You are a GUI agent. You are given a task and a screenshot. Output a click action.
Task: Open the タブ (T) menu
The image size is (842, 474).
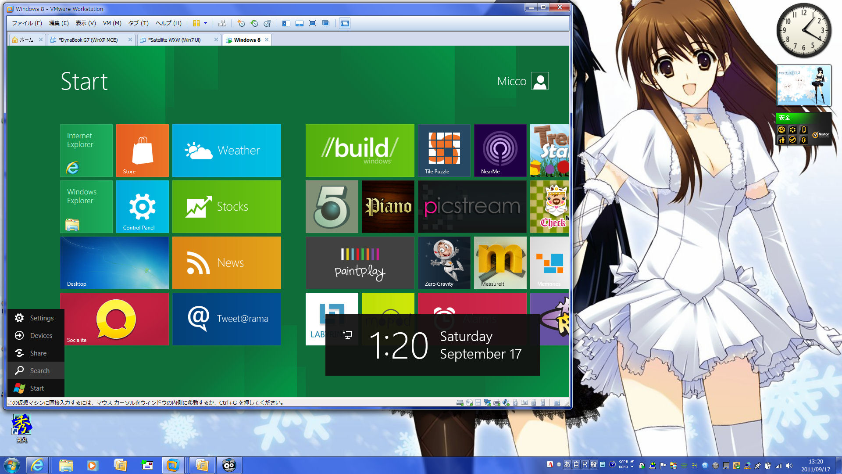point(138,23)
